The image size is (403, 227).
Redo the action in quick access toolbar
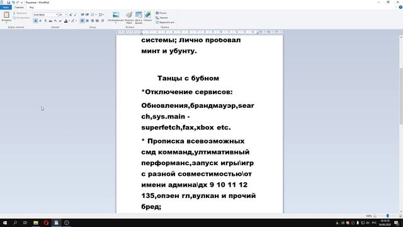coord(18,3)
